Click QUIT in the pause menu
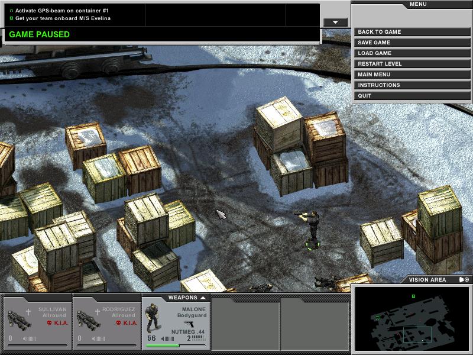Screen dimensions: 473x355 pos(412,96)
